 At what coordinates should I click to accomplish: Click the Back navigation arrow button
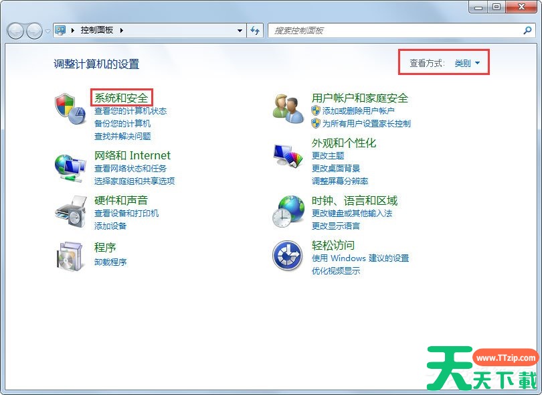pyautogui.click(x=15, y=31)
